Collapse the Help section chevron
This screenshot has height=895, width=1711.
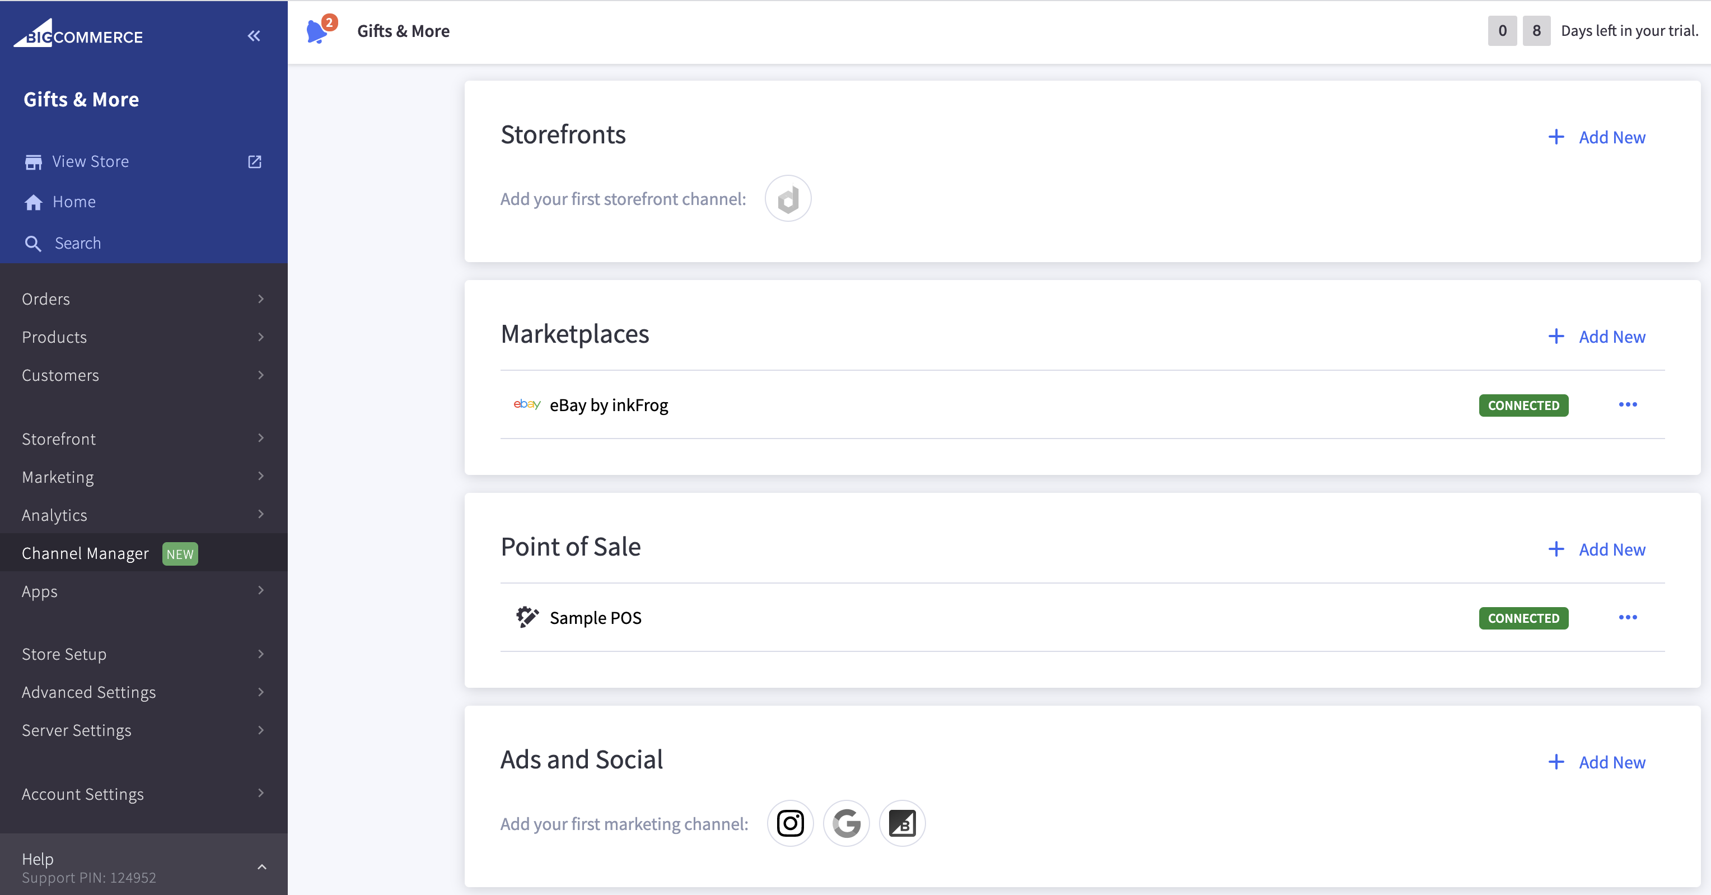261,866
